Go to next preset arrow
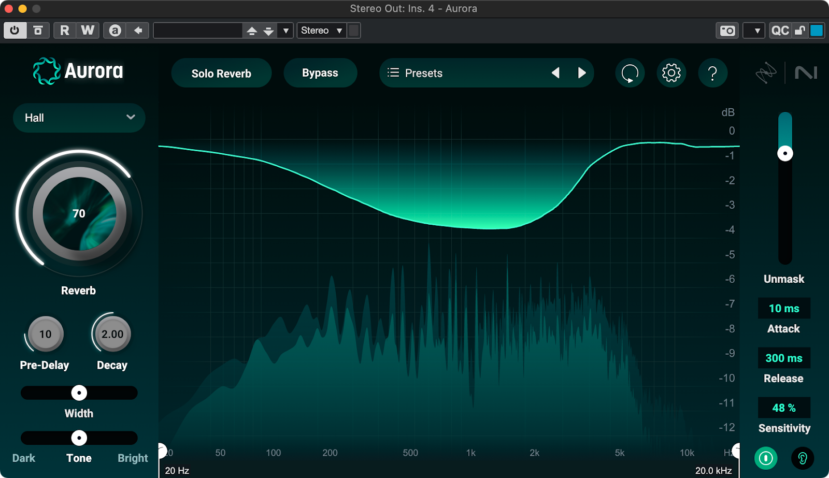 (x=582, y=73)
